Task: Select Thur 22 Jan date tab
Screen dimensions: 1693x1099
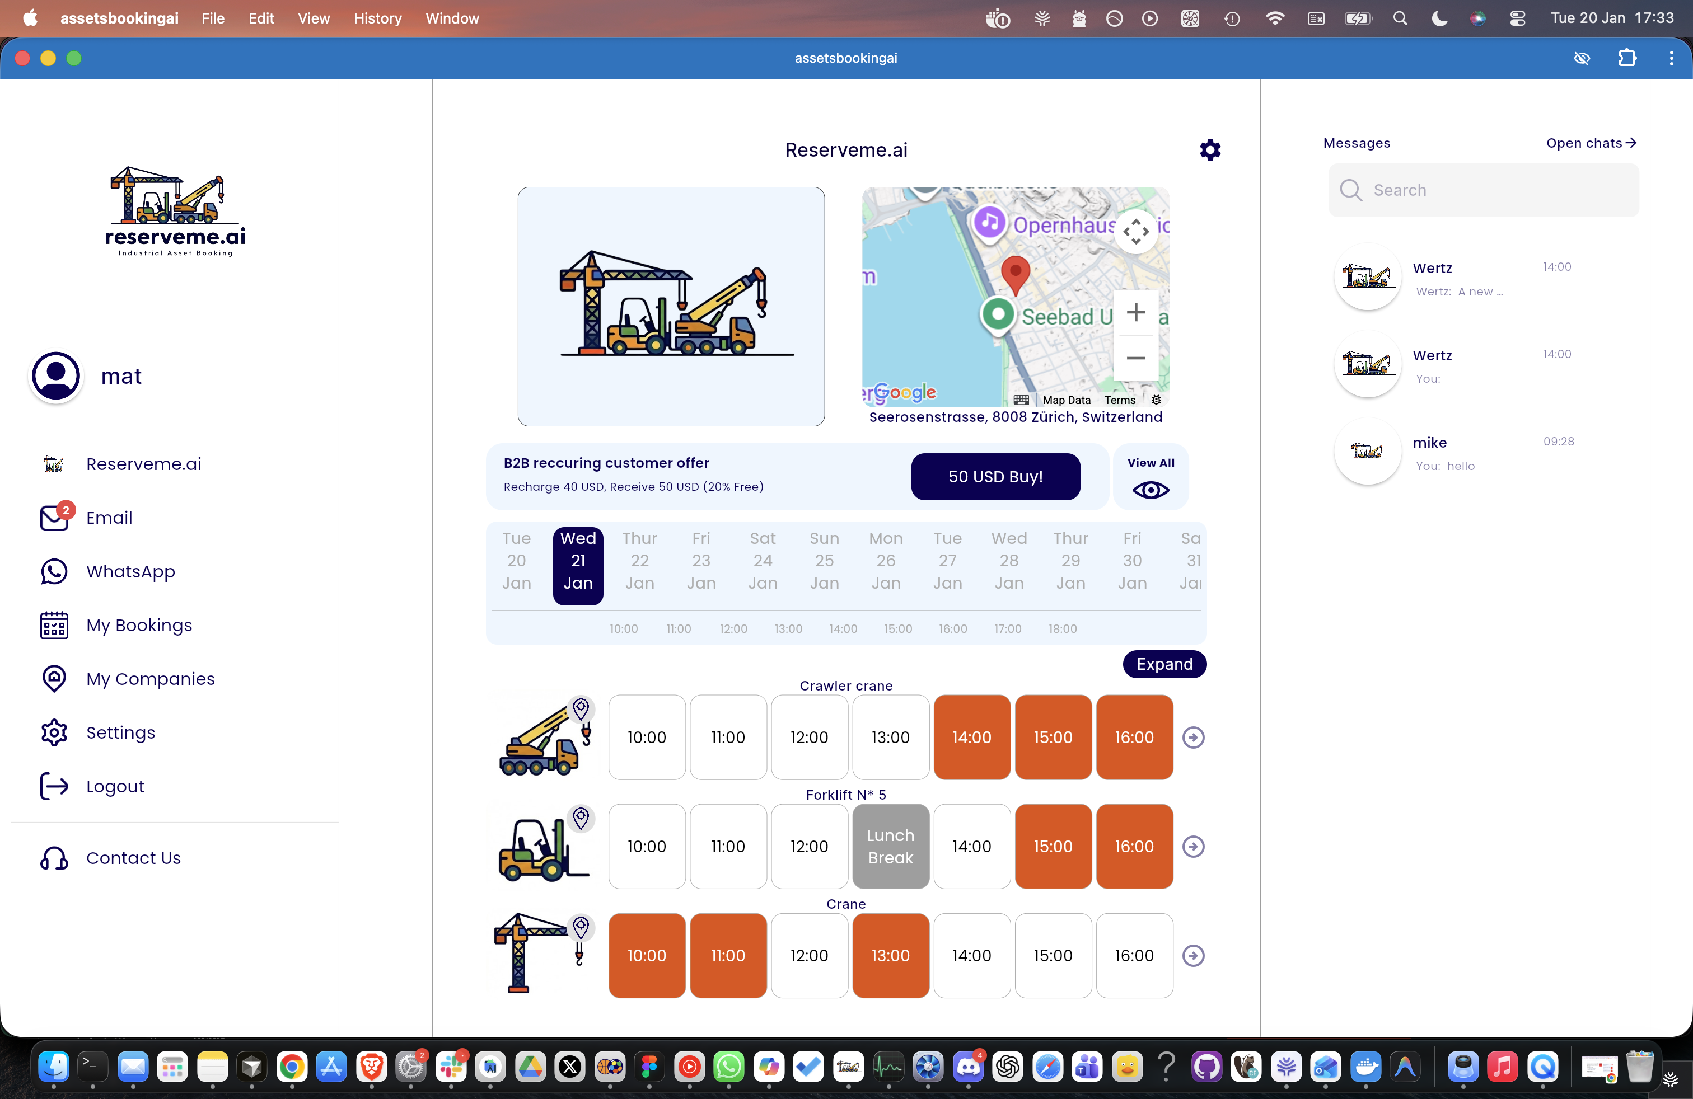Action: [x=639, y=561]
